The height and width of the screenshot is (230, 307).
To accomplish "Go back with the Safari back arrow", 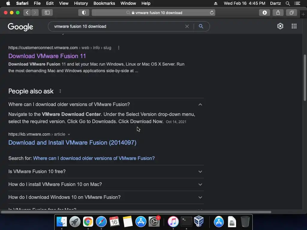I will 27,13.
